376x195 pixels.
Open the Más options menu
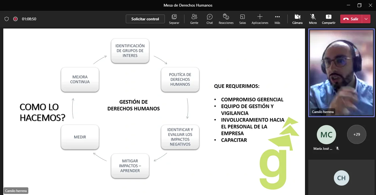pyautogui.click(x=277, y=19)
